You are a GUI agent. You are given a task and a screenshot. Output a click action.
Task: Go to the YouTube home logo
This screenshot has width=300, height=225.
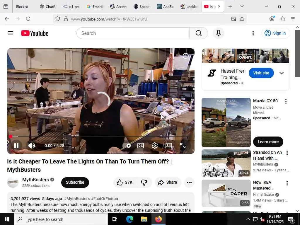pos(35,33)
